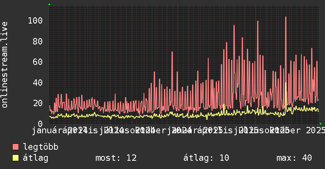Click the átlag legend label beside yellow swatch
The height and width of the screenshot is (169, 325).
(x=35, y=158)
